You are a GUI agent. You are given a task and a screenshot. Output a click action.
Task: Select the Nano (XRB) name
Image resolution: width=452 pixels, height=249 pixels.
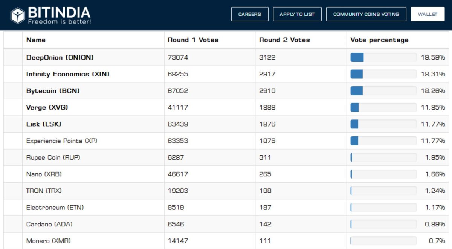click(44, 174)
